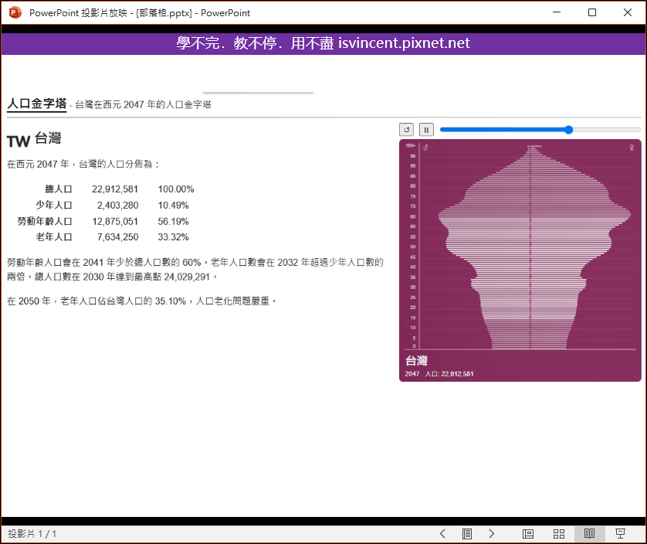Click the TW 台灣 heading
This screenshot has width=647, height=544.
34,140
